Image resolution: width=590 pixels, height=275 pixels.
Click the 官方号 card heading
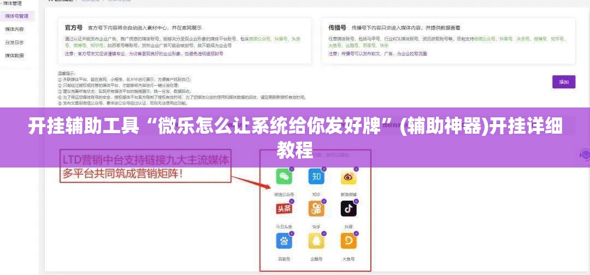tap(74, 27)
